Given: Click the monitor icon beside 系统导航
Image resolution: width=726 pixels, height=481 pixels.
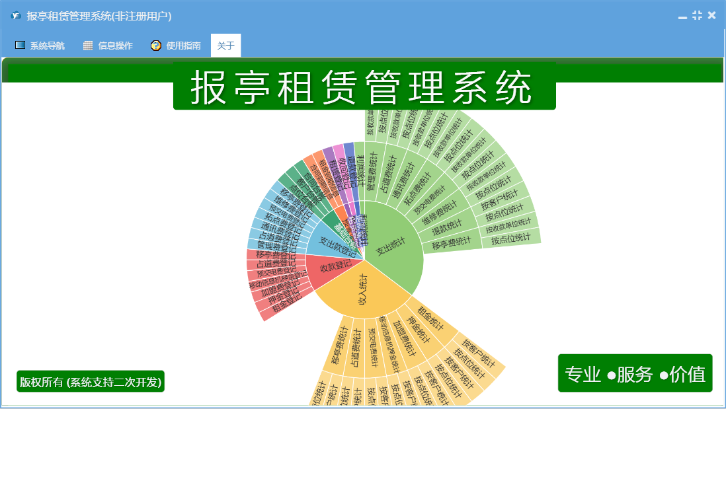Looking at the screenshot, I should [20, 45].
